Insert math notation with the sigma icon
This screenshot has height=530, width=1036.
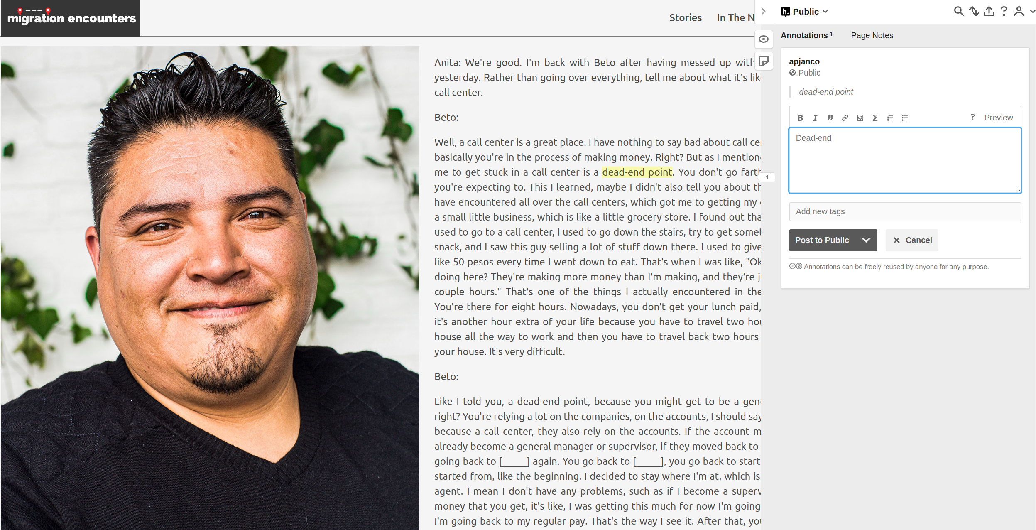[x=875, y=118]
